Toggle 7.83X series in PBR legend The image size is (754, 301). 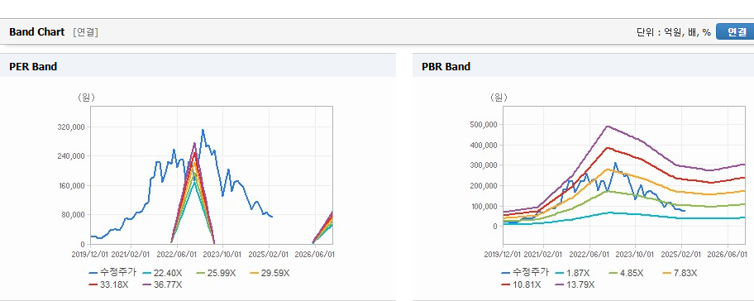[679, 273]
